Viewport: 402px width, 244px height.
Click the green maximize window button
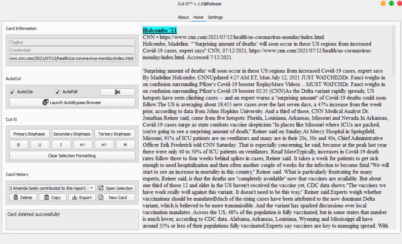[x=391, y=4]
